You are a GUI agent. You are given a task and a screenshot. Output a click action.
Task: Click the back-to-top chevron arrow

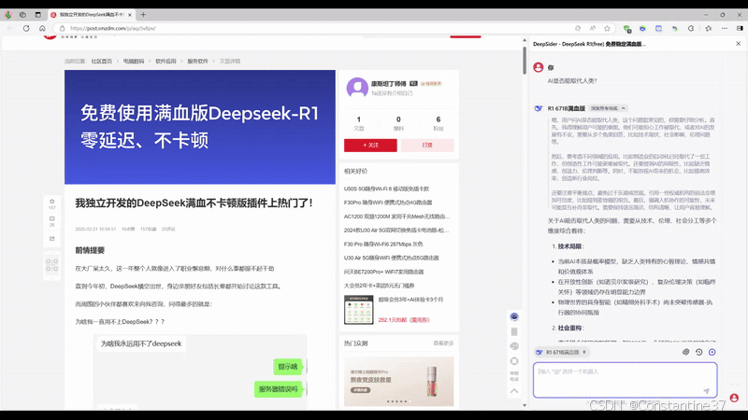(x=514, y=391)
